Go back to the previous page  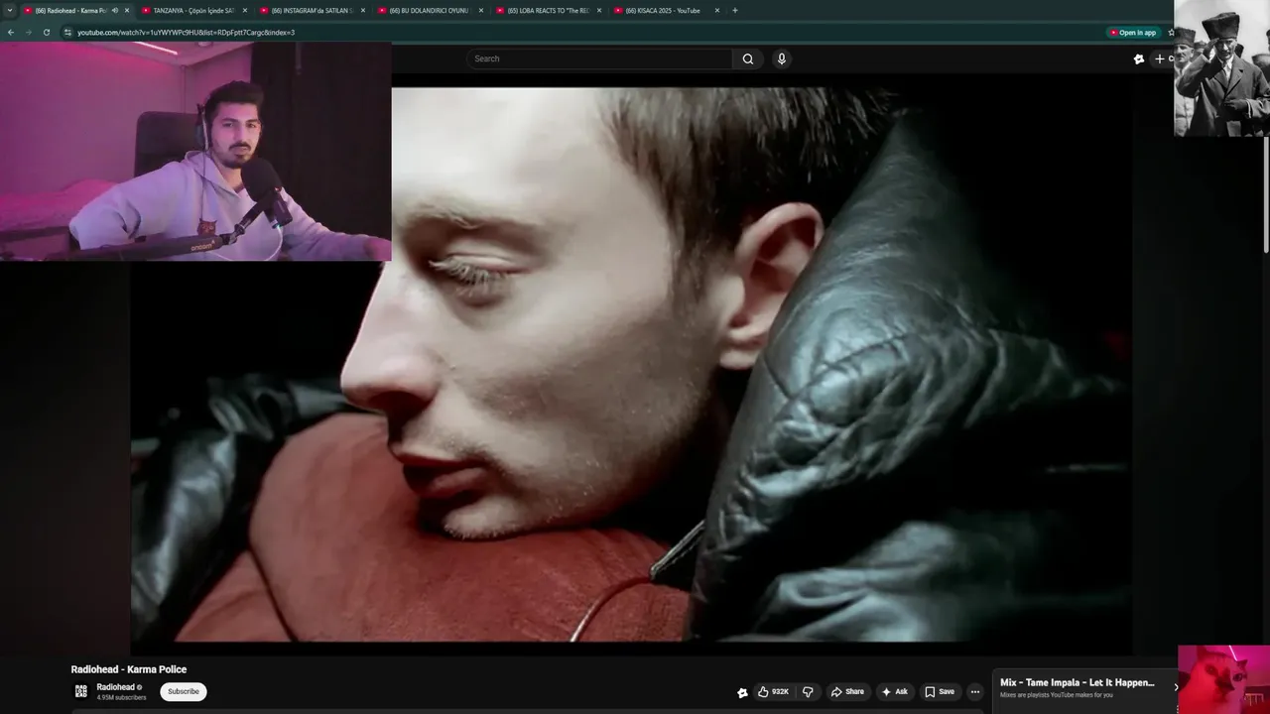click(x=11, y=32)
